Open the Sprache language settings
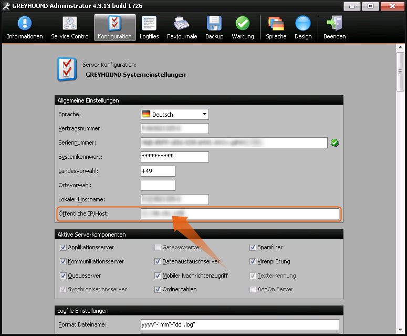Image resolution: width=407 pixels, height=336 pixels. click(x=276, y=27)
